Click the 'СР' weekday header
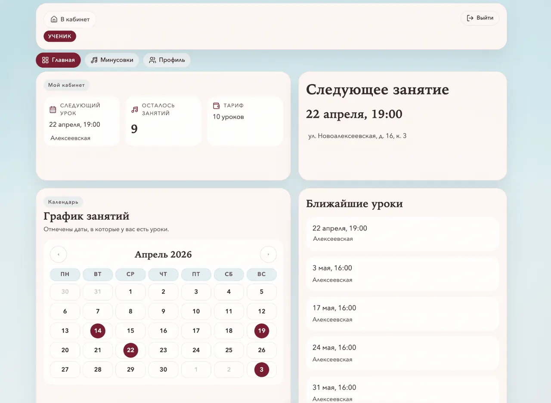 (130, 274)
